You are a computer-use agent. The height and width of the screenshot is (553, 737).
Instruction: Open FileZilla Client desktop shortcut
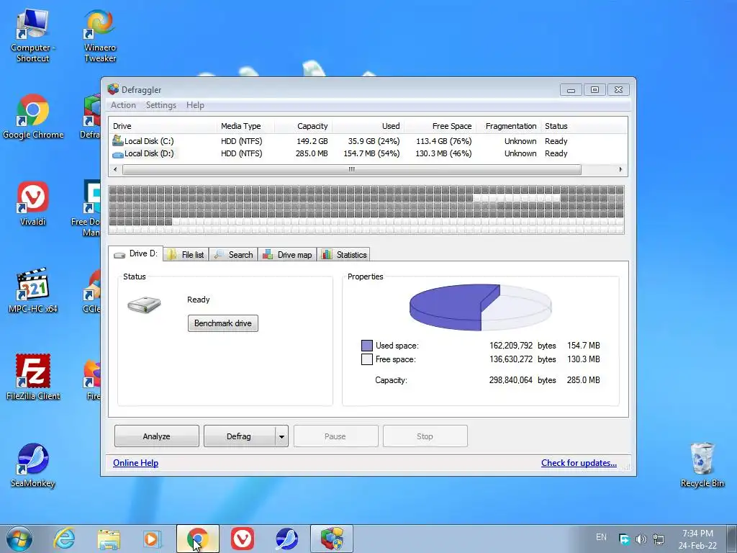(x=33, y=377)
